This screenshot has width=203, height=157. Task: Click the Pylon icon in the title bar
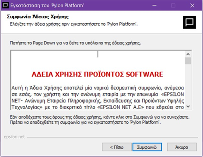point(6,5)
